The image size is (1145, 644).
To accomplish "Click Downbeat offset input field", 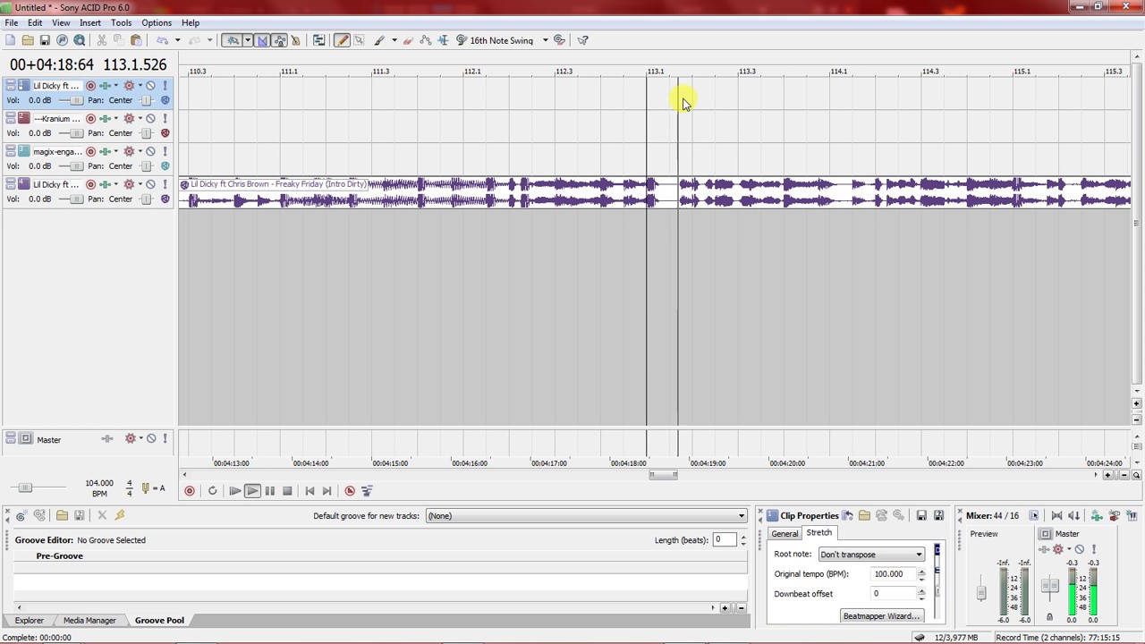I will click(893, 594).
